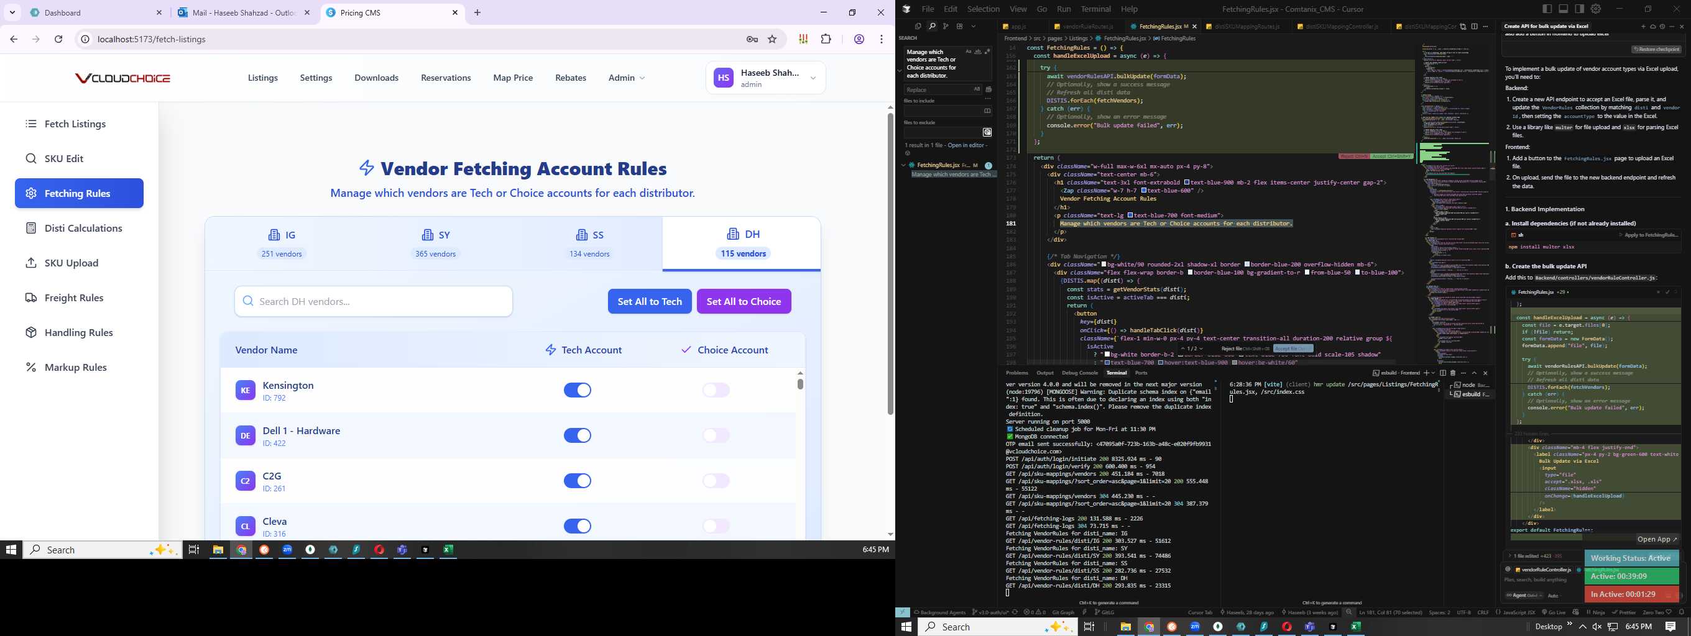This screenshot has height=636, width=1691.
Task: Expand the Admin menu dropdown
Action: (x=627, y=78)
